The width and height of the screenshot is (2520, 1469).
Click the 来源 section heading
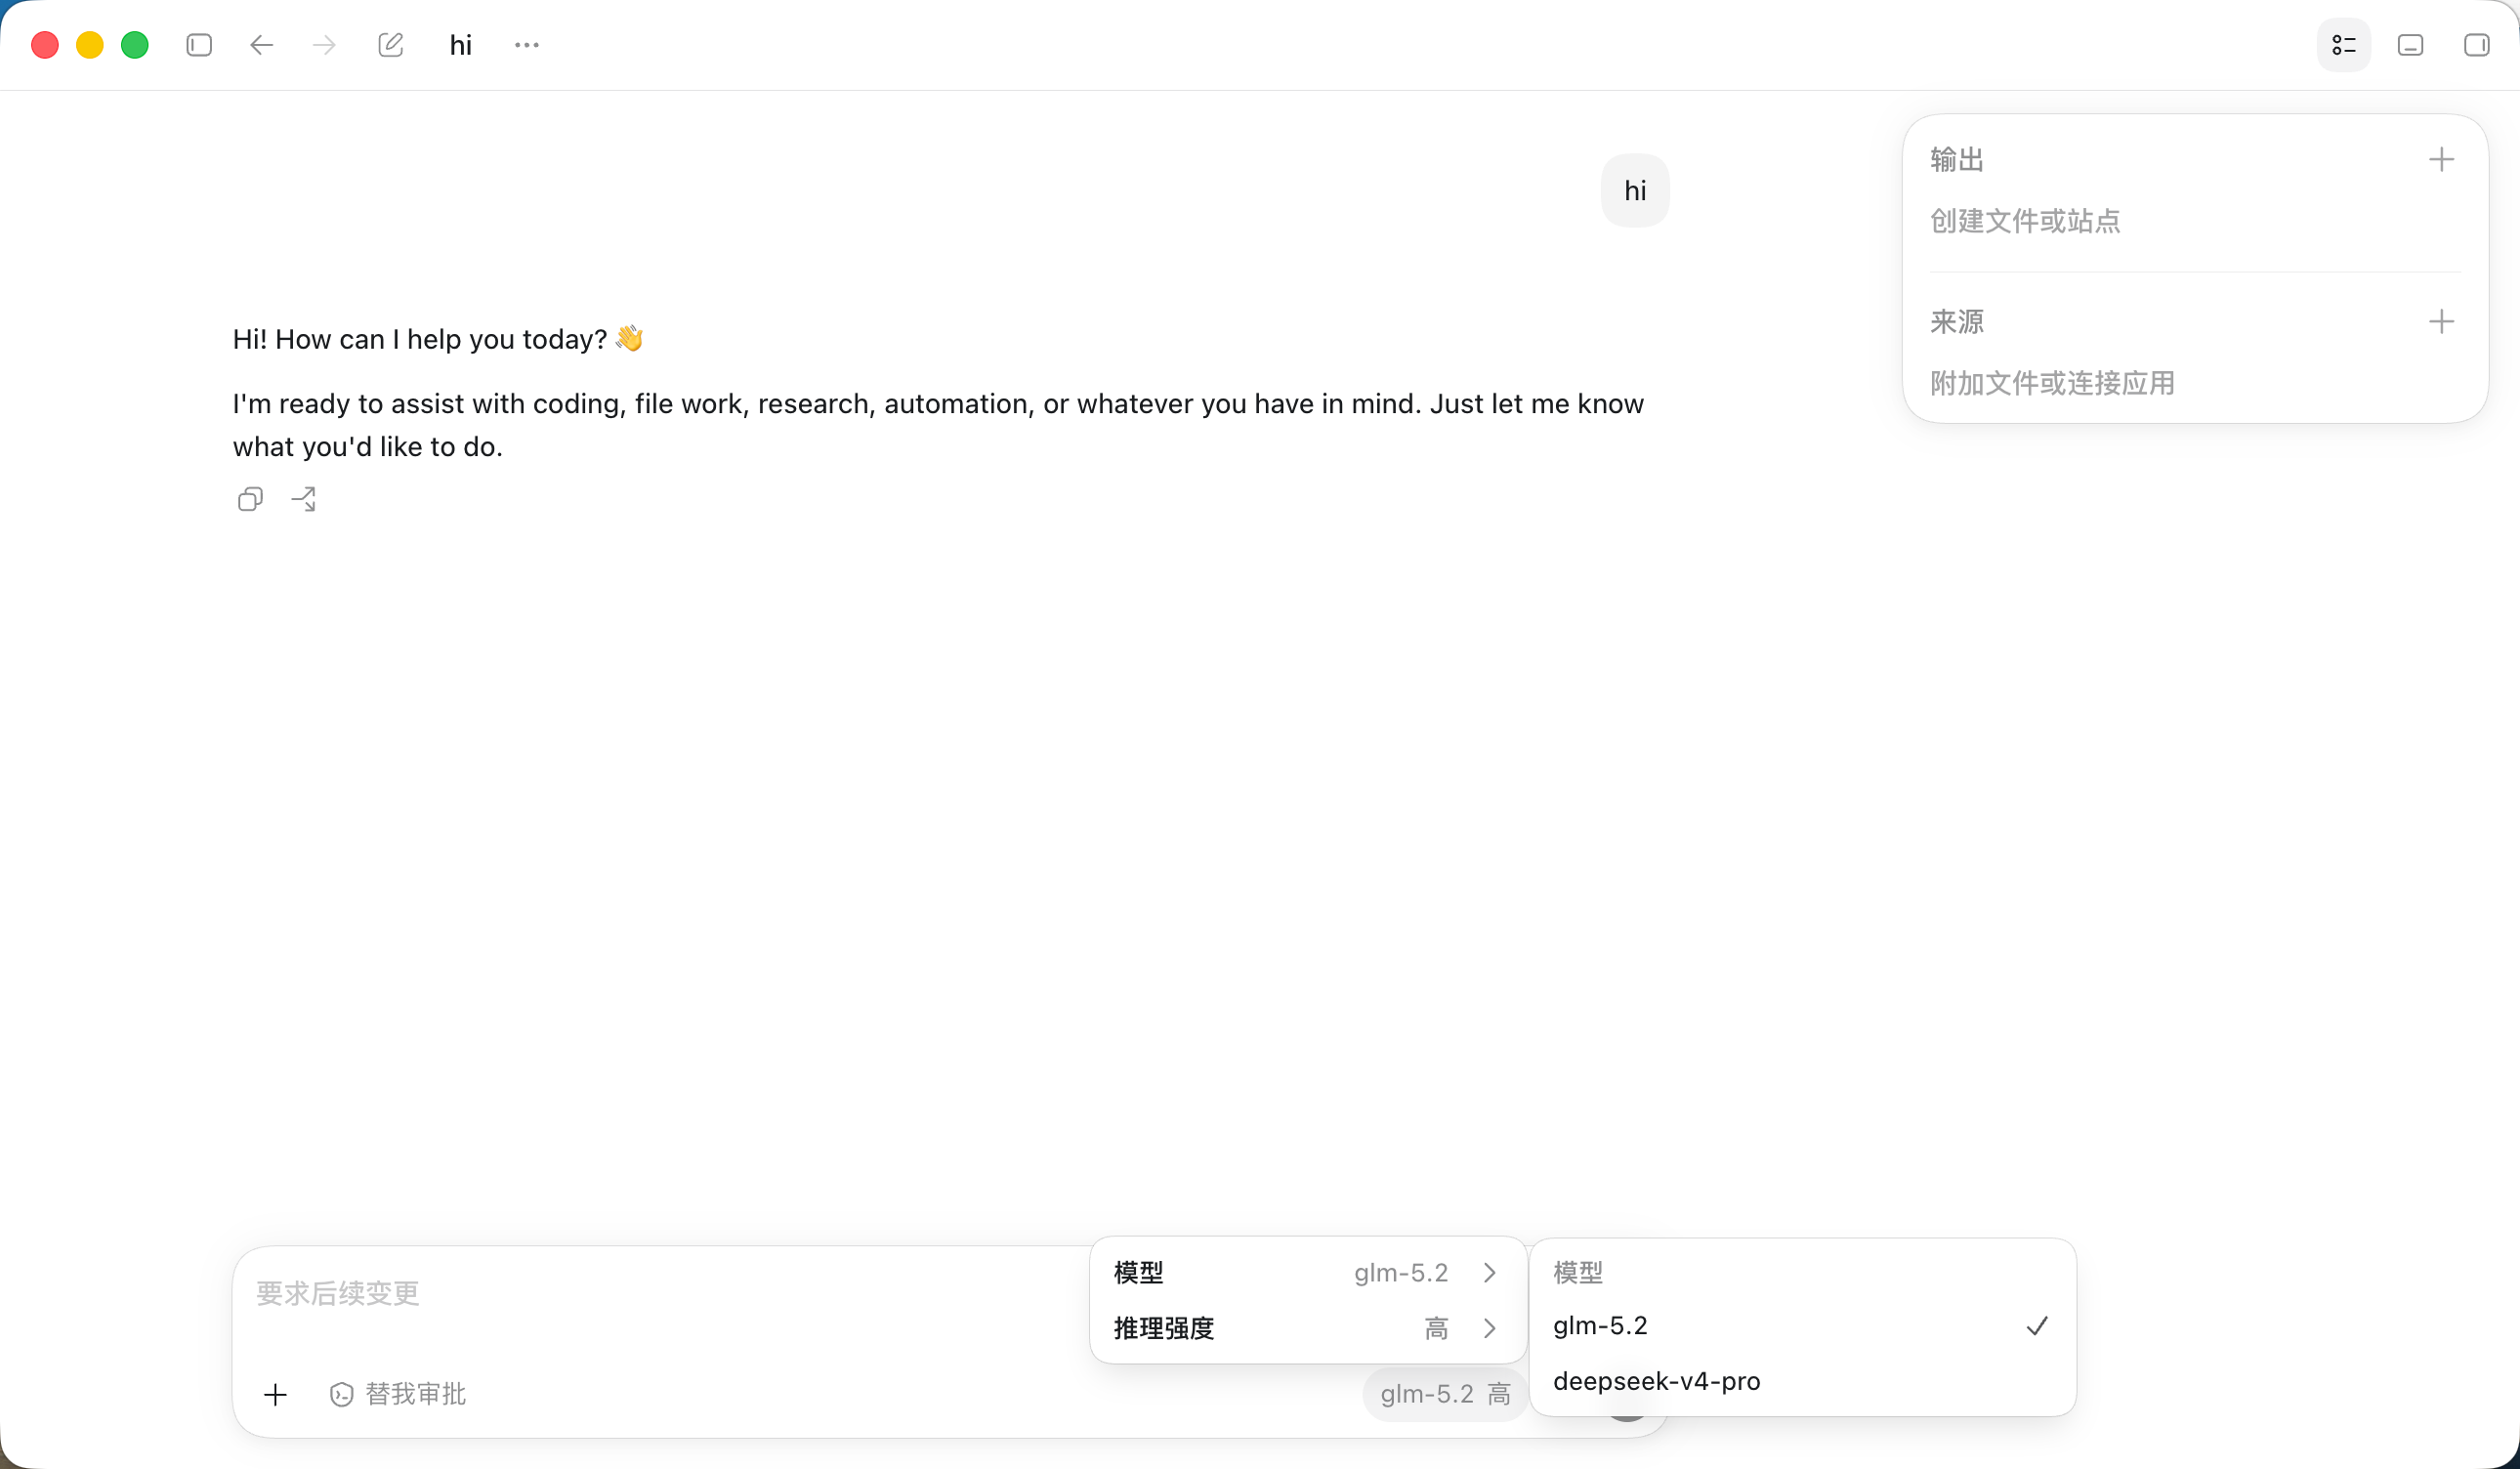coord(1957,322)
